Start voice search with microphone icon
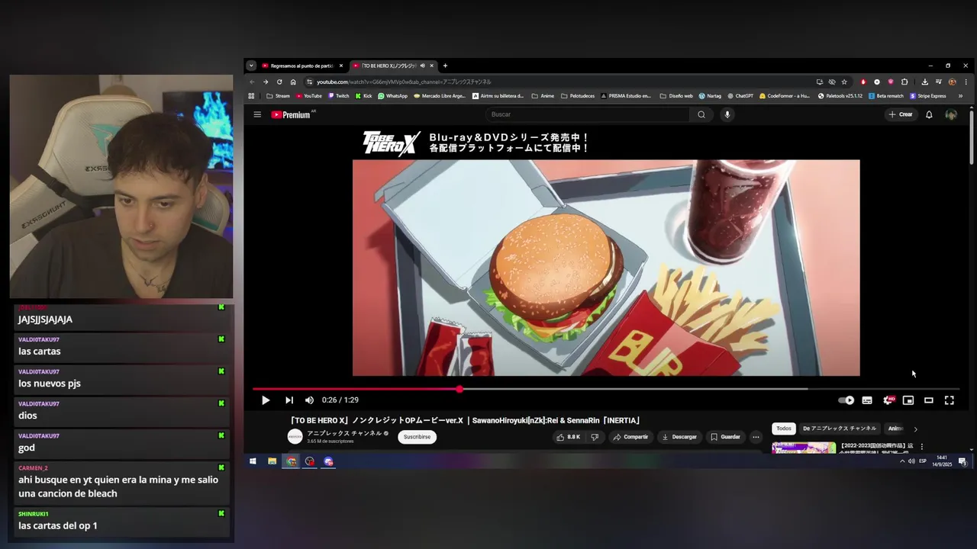This screenshot has width=977, height=549. (727, 114)
